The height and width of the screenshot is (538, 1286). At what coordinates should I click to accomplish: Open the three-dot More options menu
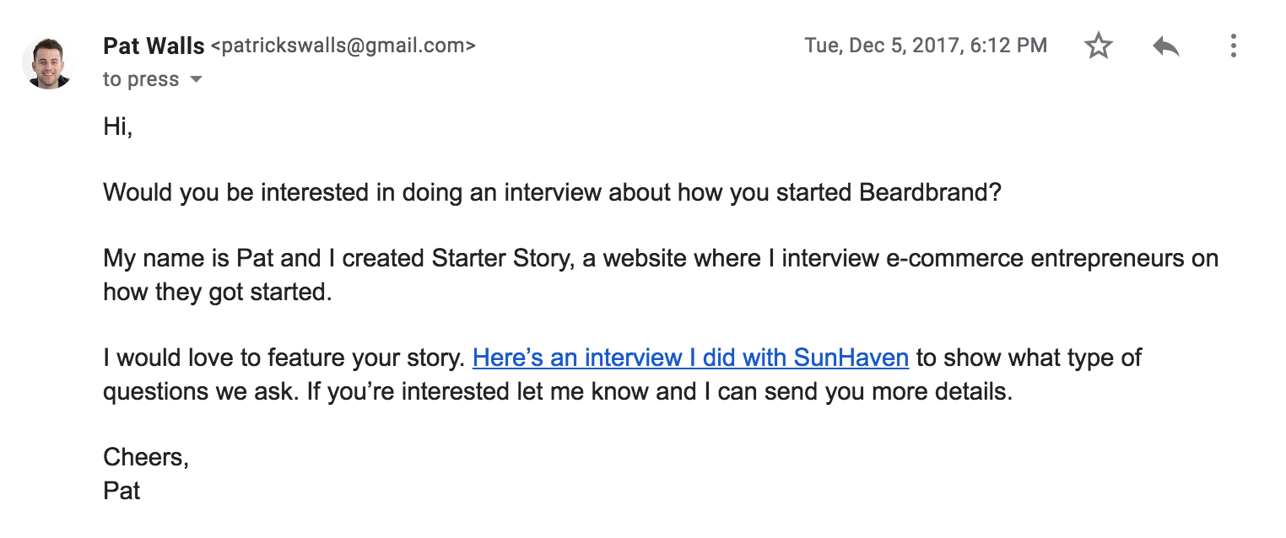pos(1233,46)
